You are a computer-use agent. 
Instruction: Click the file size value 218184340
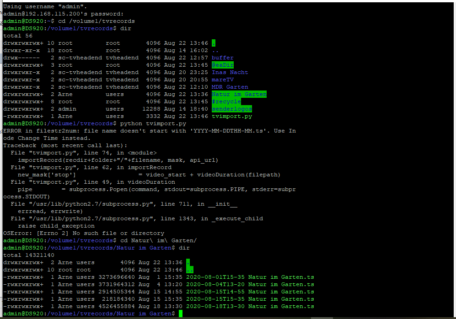pyautogui.click(x=118, y=299)
